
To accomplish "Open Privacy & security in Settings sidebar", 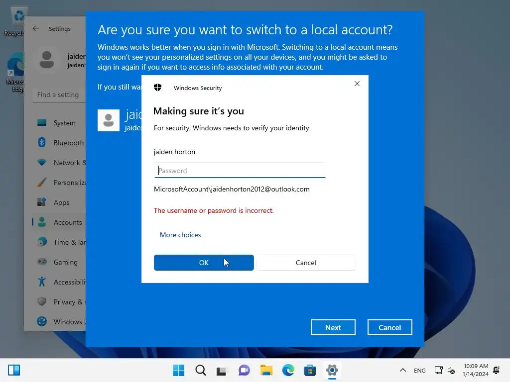I will 60,302.
